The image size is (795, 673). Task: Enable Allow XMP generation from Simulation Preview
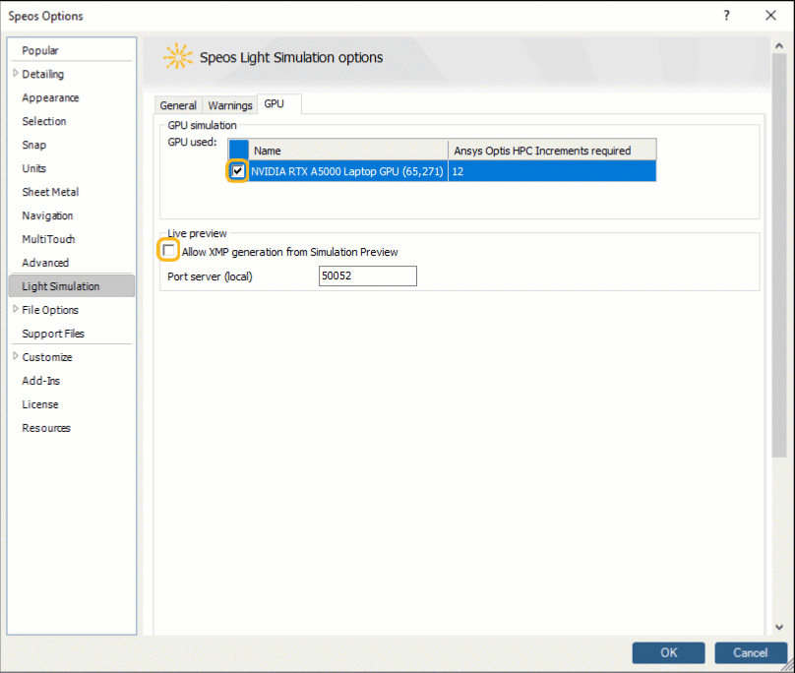(168, 250)
